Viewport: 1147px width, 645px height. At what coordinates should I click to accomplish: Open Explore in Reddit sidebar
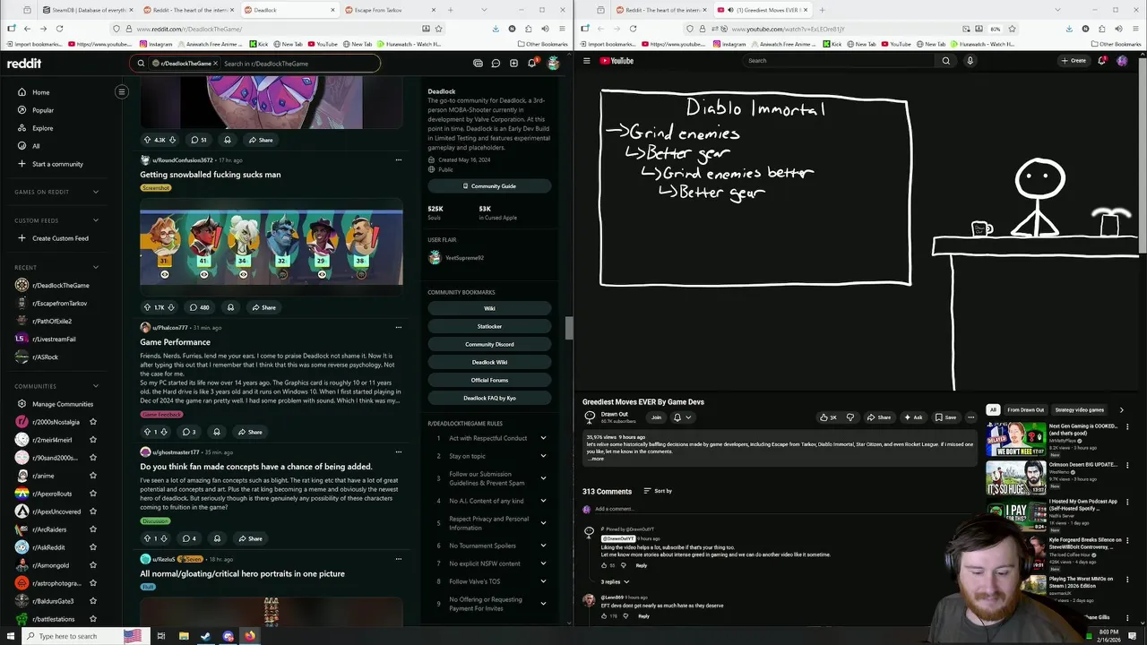(x=42, y=128)
